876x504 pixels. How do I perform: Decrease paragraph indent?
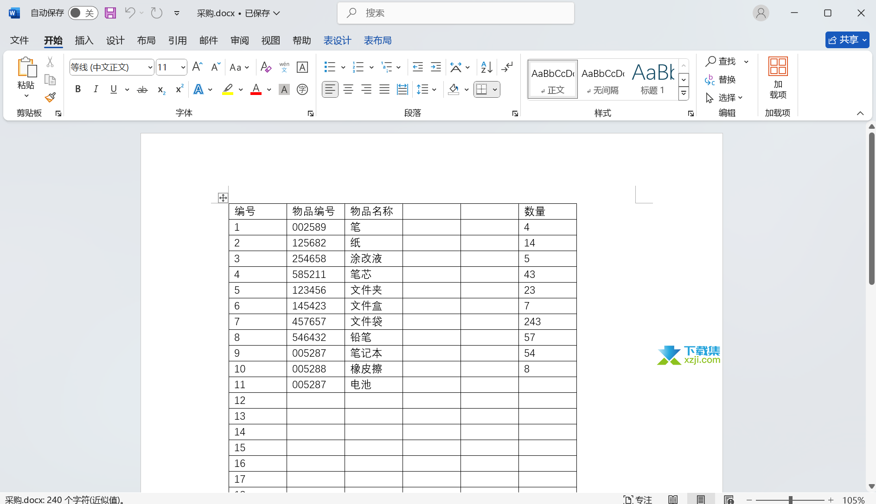click(418, 67)
